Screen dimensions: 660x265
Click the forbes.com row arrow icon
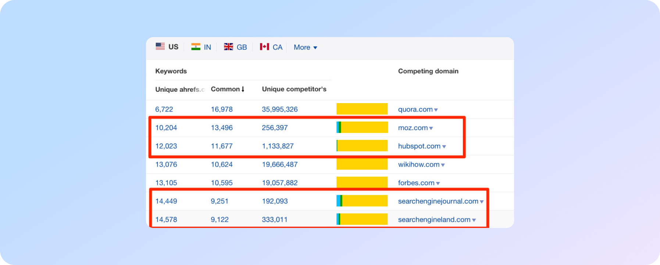tap(438, 183)
